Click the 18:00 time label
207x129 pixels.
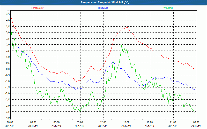(x=150, y=122)
